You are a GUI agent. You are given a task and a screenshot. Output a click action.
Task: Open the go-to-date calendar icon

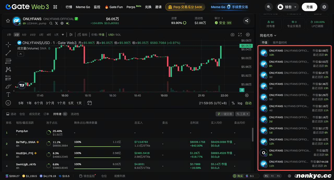pyautogui.click(x=90, y=103)
